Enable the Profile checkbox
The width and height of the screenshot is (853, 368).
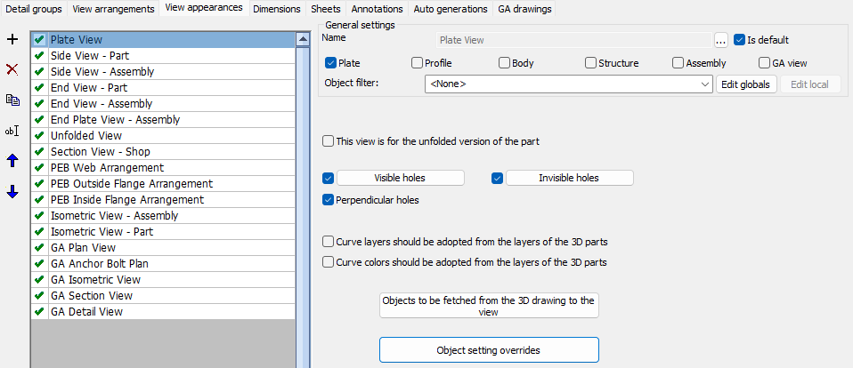tap(417, 63)
